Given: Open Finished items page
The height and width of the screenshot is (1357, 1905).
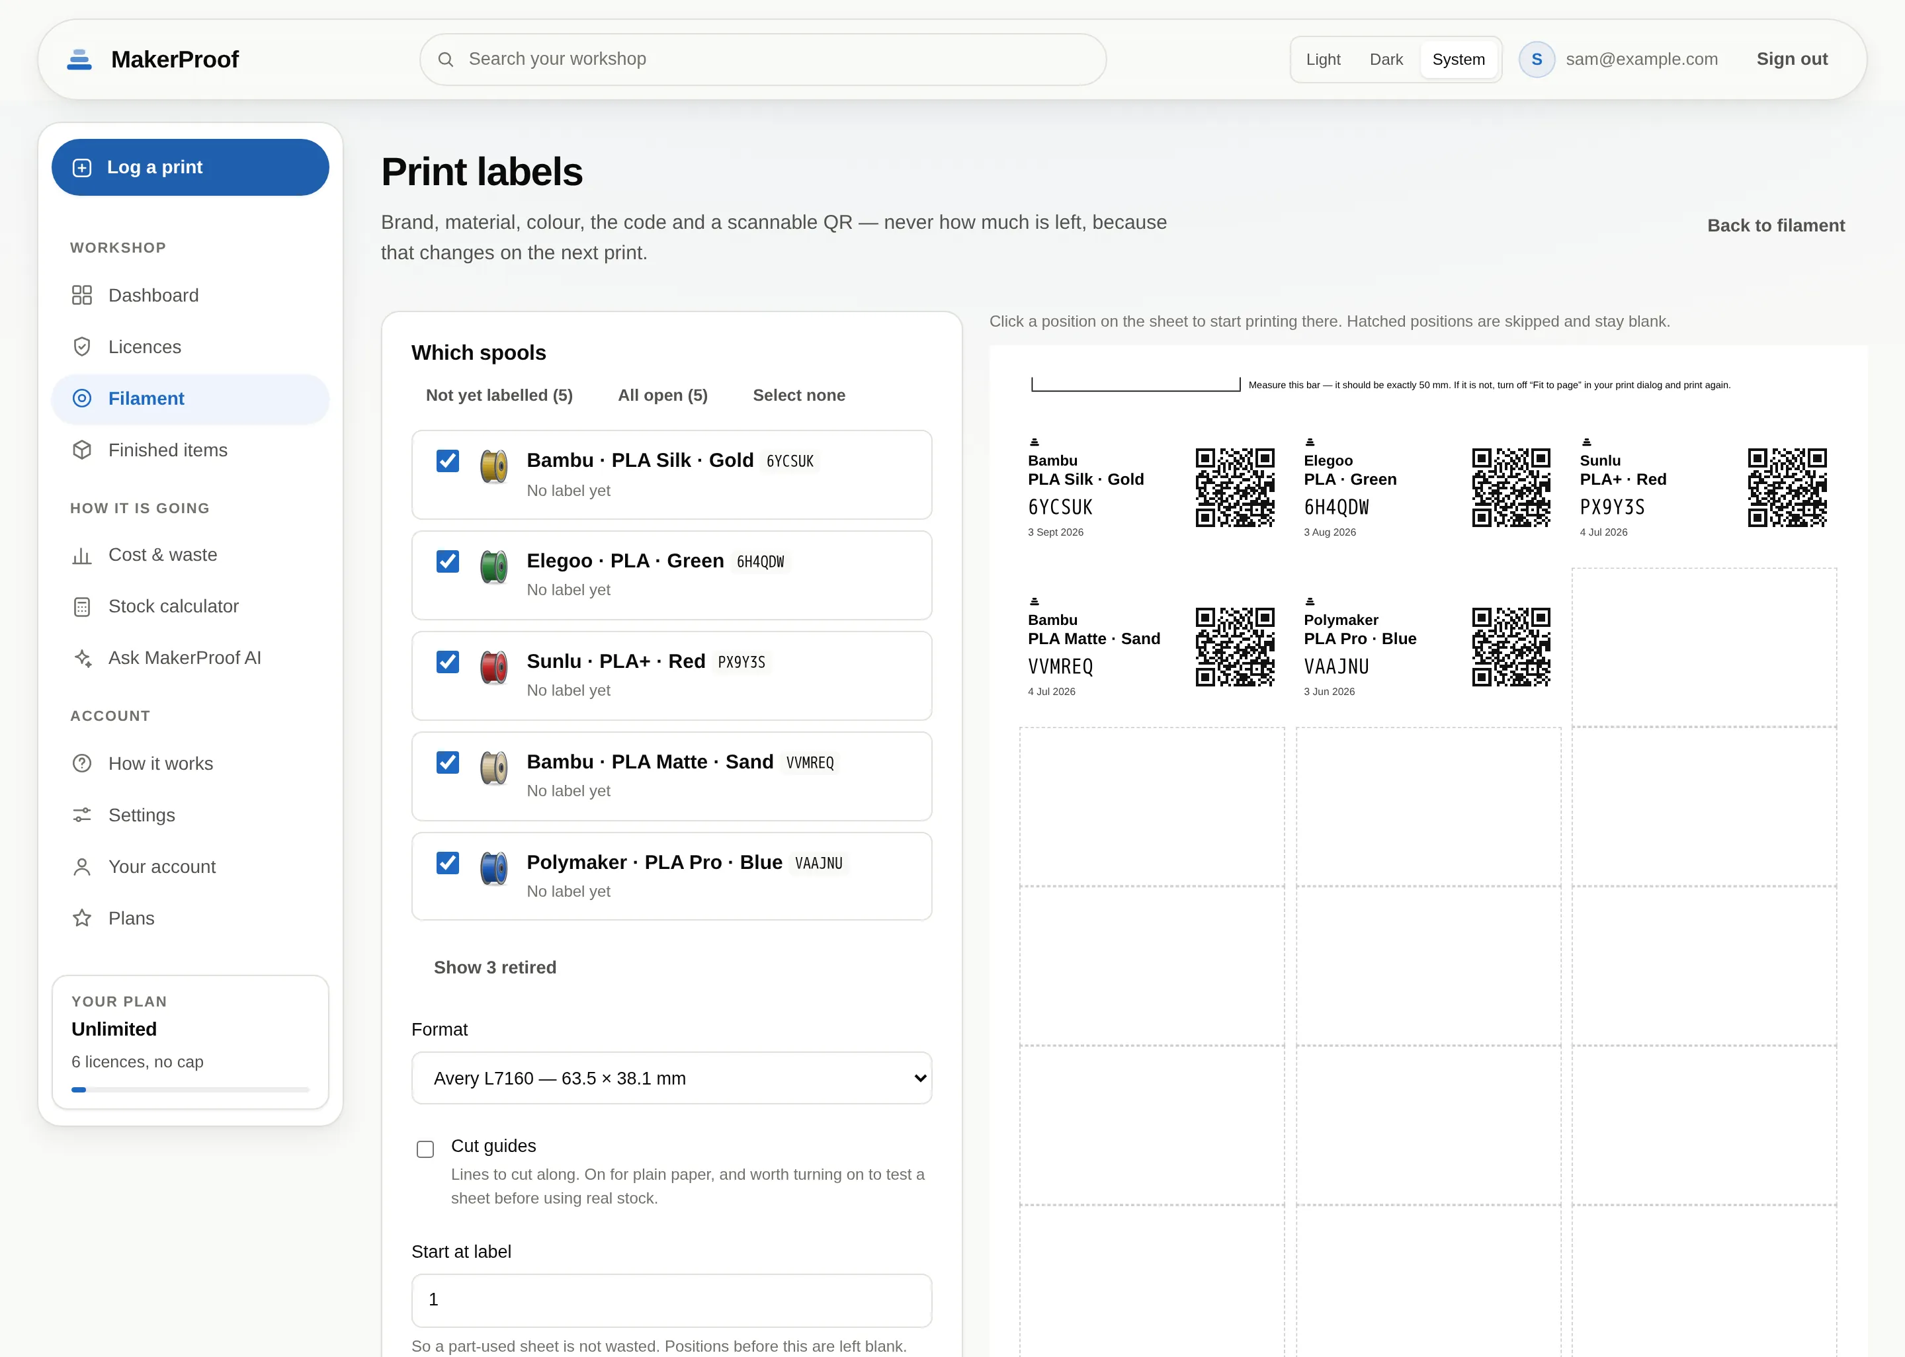Looking at the screenshot, I should click(190, 450).
